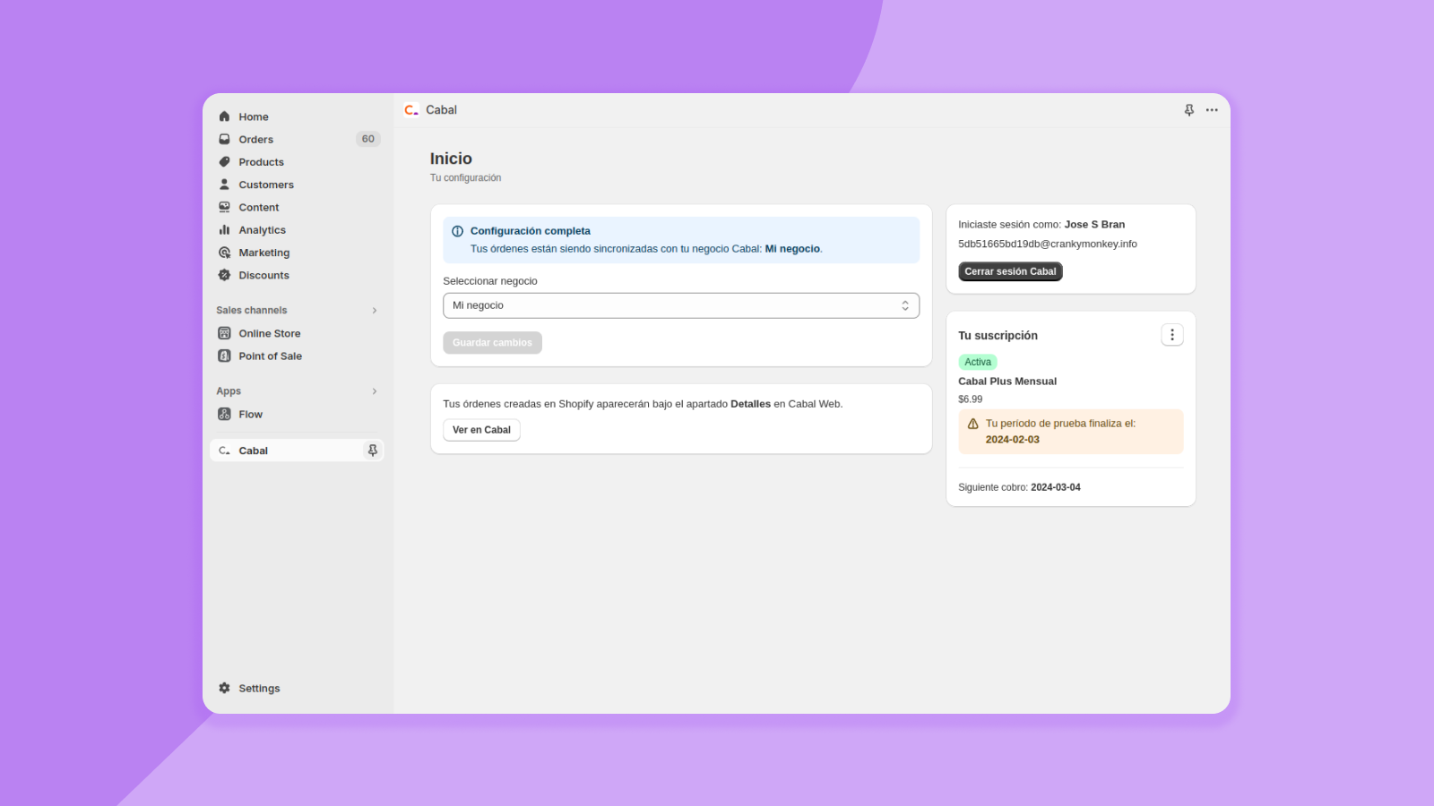Click the Cabal title in header

click(x=441, y=109)
